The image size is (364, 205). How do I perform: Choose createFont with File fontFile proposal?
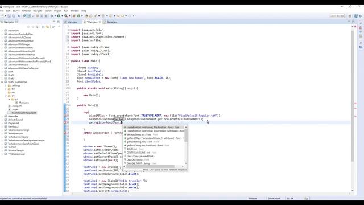[154, 128]
